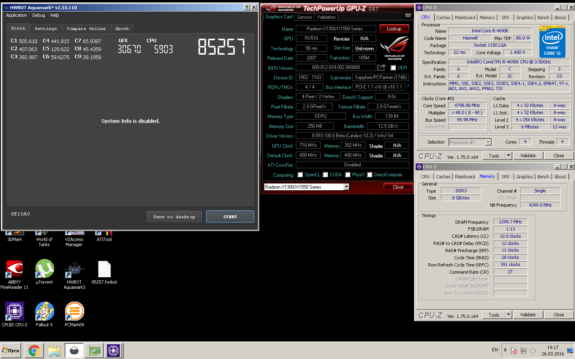Toggle the DirectCompute checkbox
Image resolution: width=575 pixels, height=359 pixels.
(x=370, y=175)
